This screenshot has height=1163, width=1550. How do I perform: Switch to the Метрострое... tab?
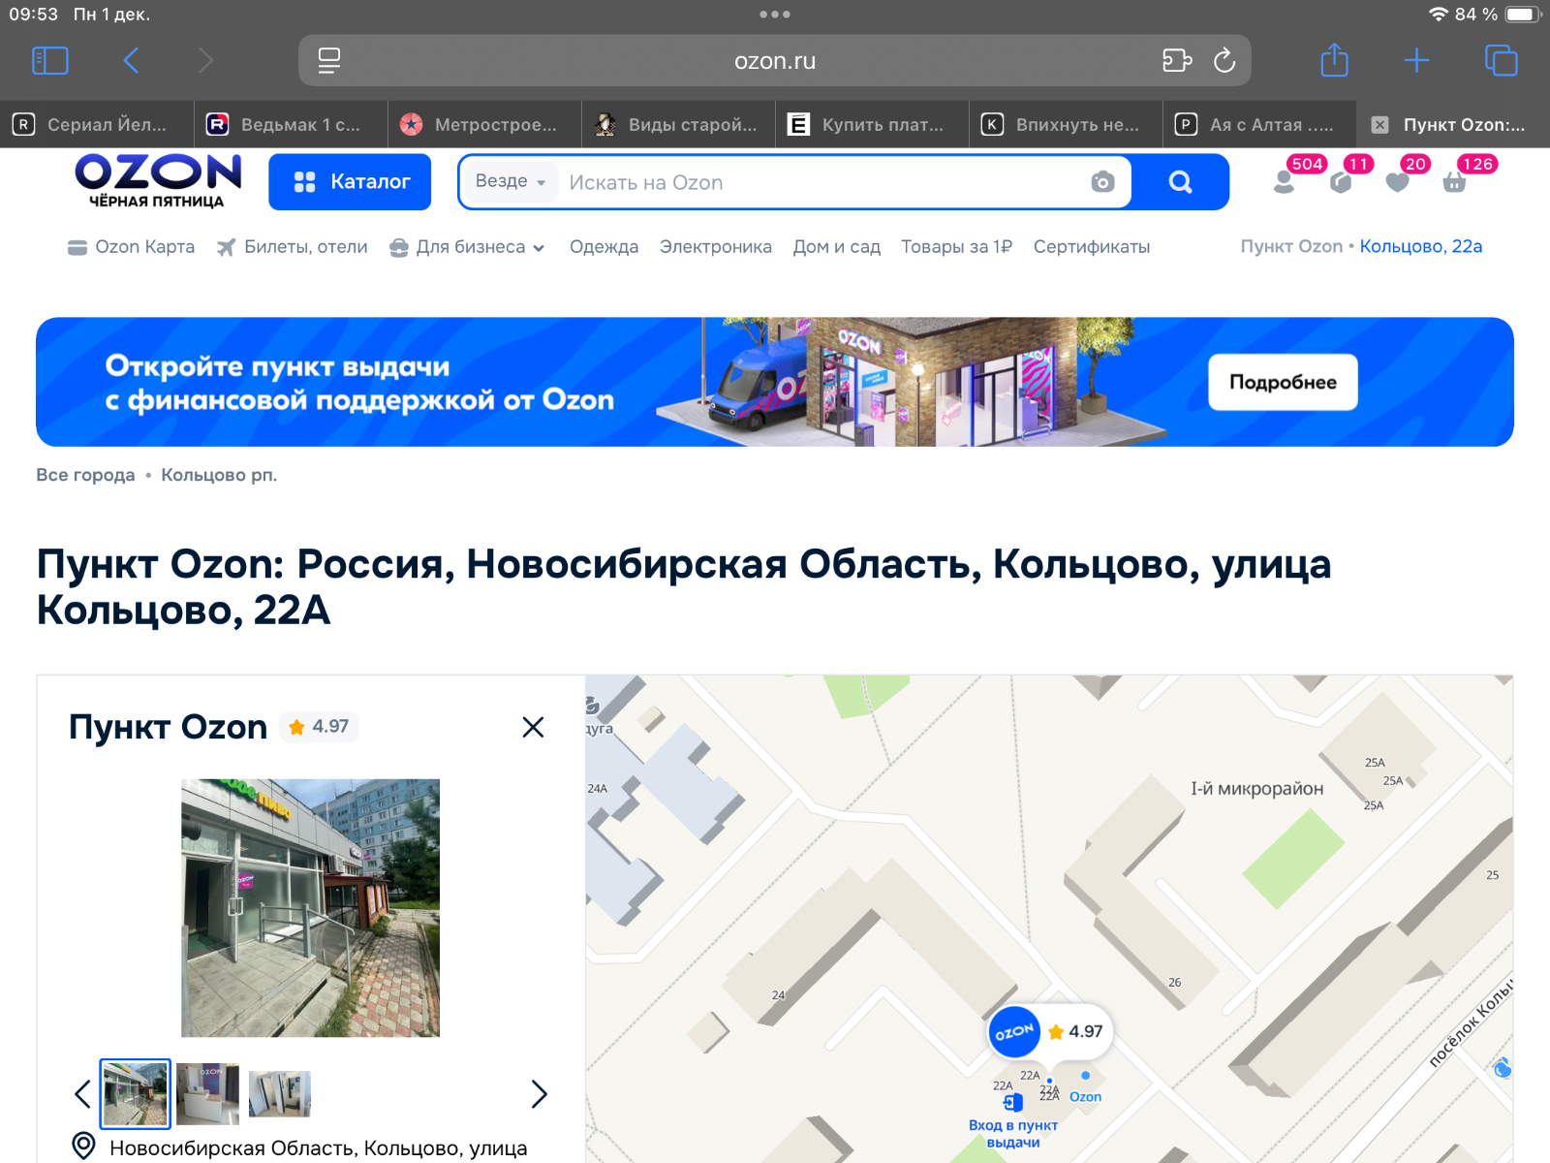pos(484,124)
